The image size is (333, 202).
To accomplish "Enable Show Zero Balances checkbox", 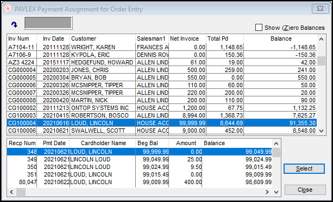I will (x=259, y=28).
